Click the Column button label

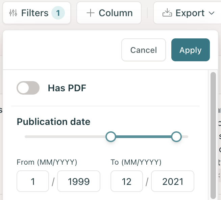click(116, 13)
